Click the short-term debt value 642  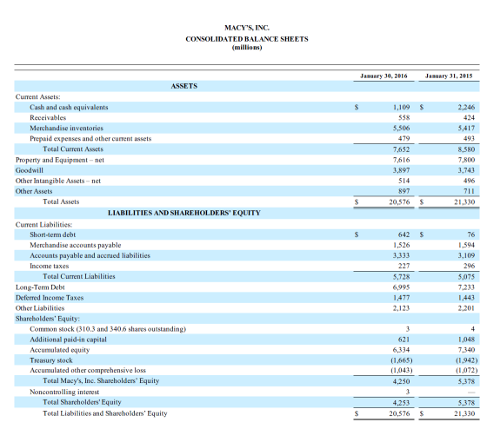(404, 234)
